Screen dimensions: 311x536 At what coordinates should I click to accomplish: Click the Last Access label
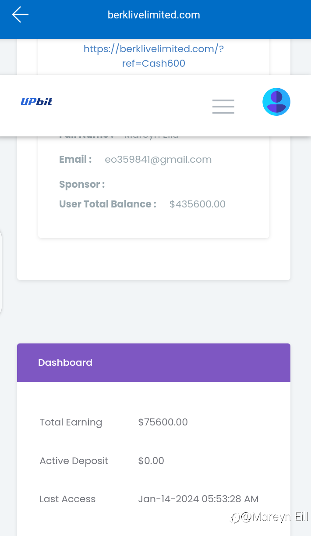67,499
